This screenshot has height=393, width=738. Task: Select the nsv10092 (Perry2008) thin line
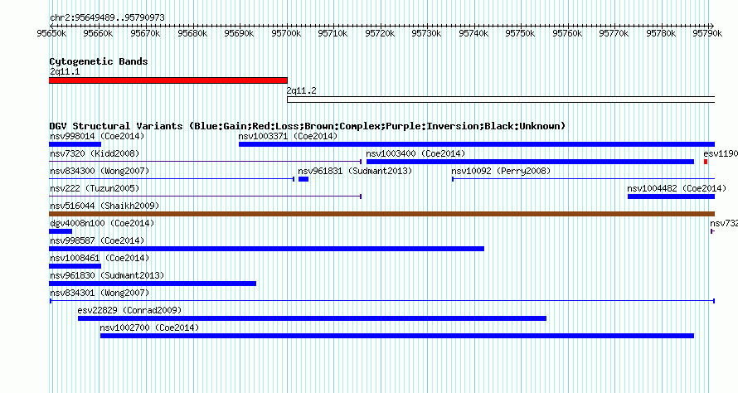pyautogui.click(x=584, y=179)
